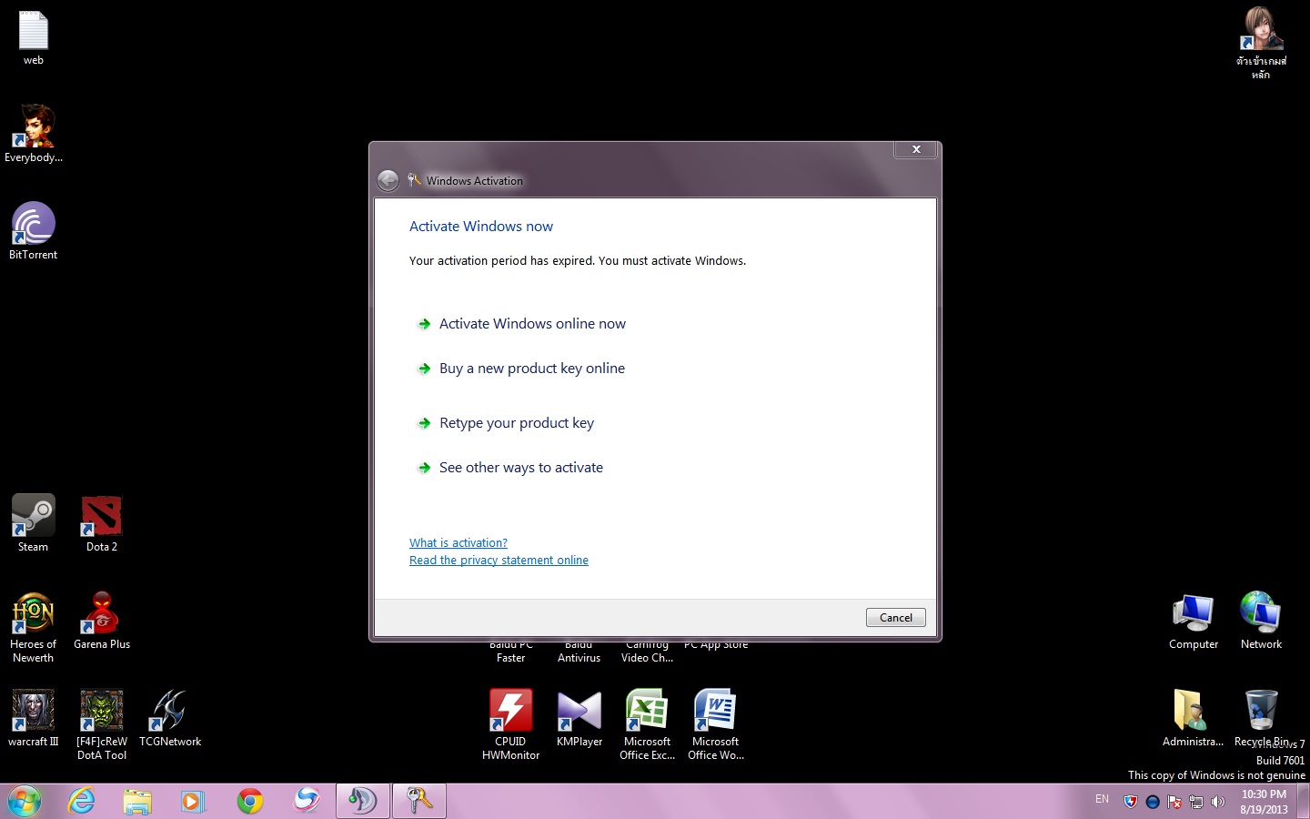This screenshot has width=1310, height=819.
Task: Select the TCGNetwork desktop shortcut
Action: pyautogui.click(x=170, y=719)
